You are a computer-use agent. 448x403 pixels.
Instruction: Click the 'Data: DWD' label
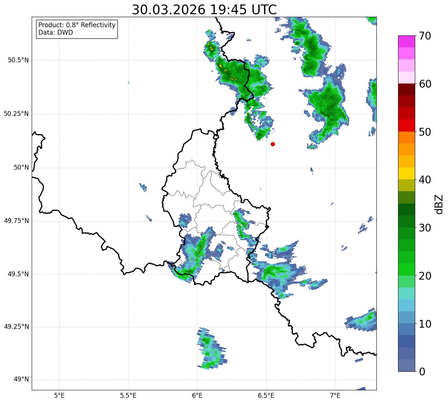(56, 32)
